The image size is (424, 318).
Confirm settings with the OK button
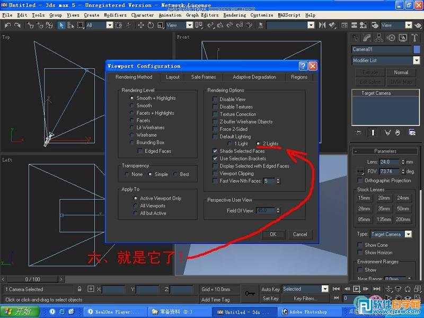point(273,234)
